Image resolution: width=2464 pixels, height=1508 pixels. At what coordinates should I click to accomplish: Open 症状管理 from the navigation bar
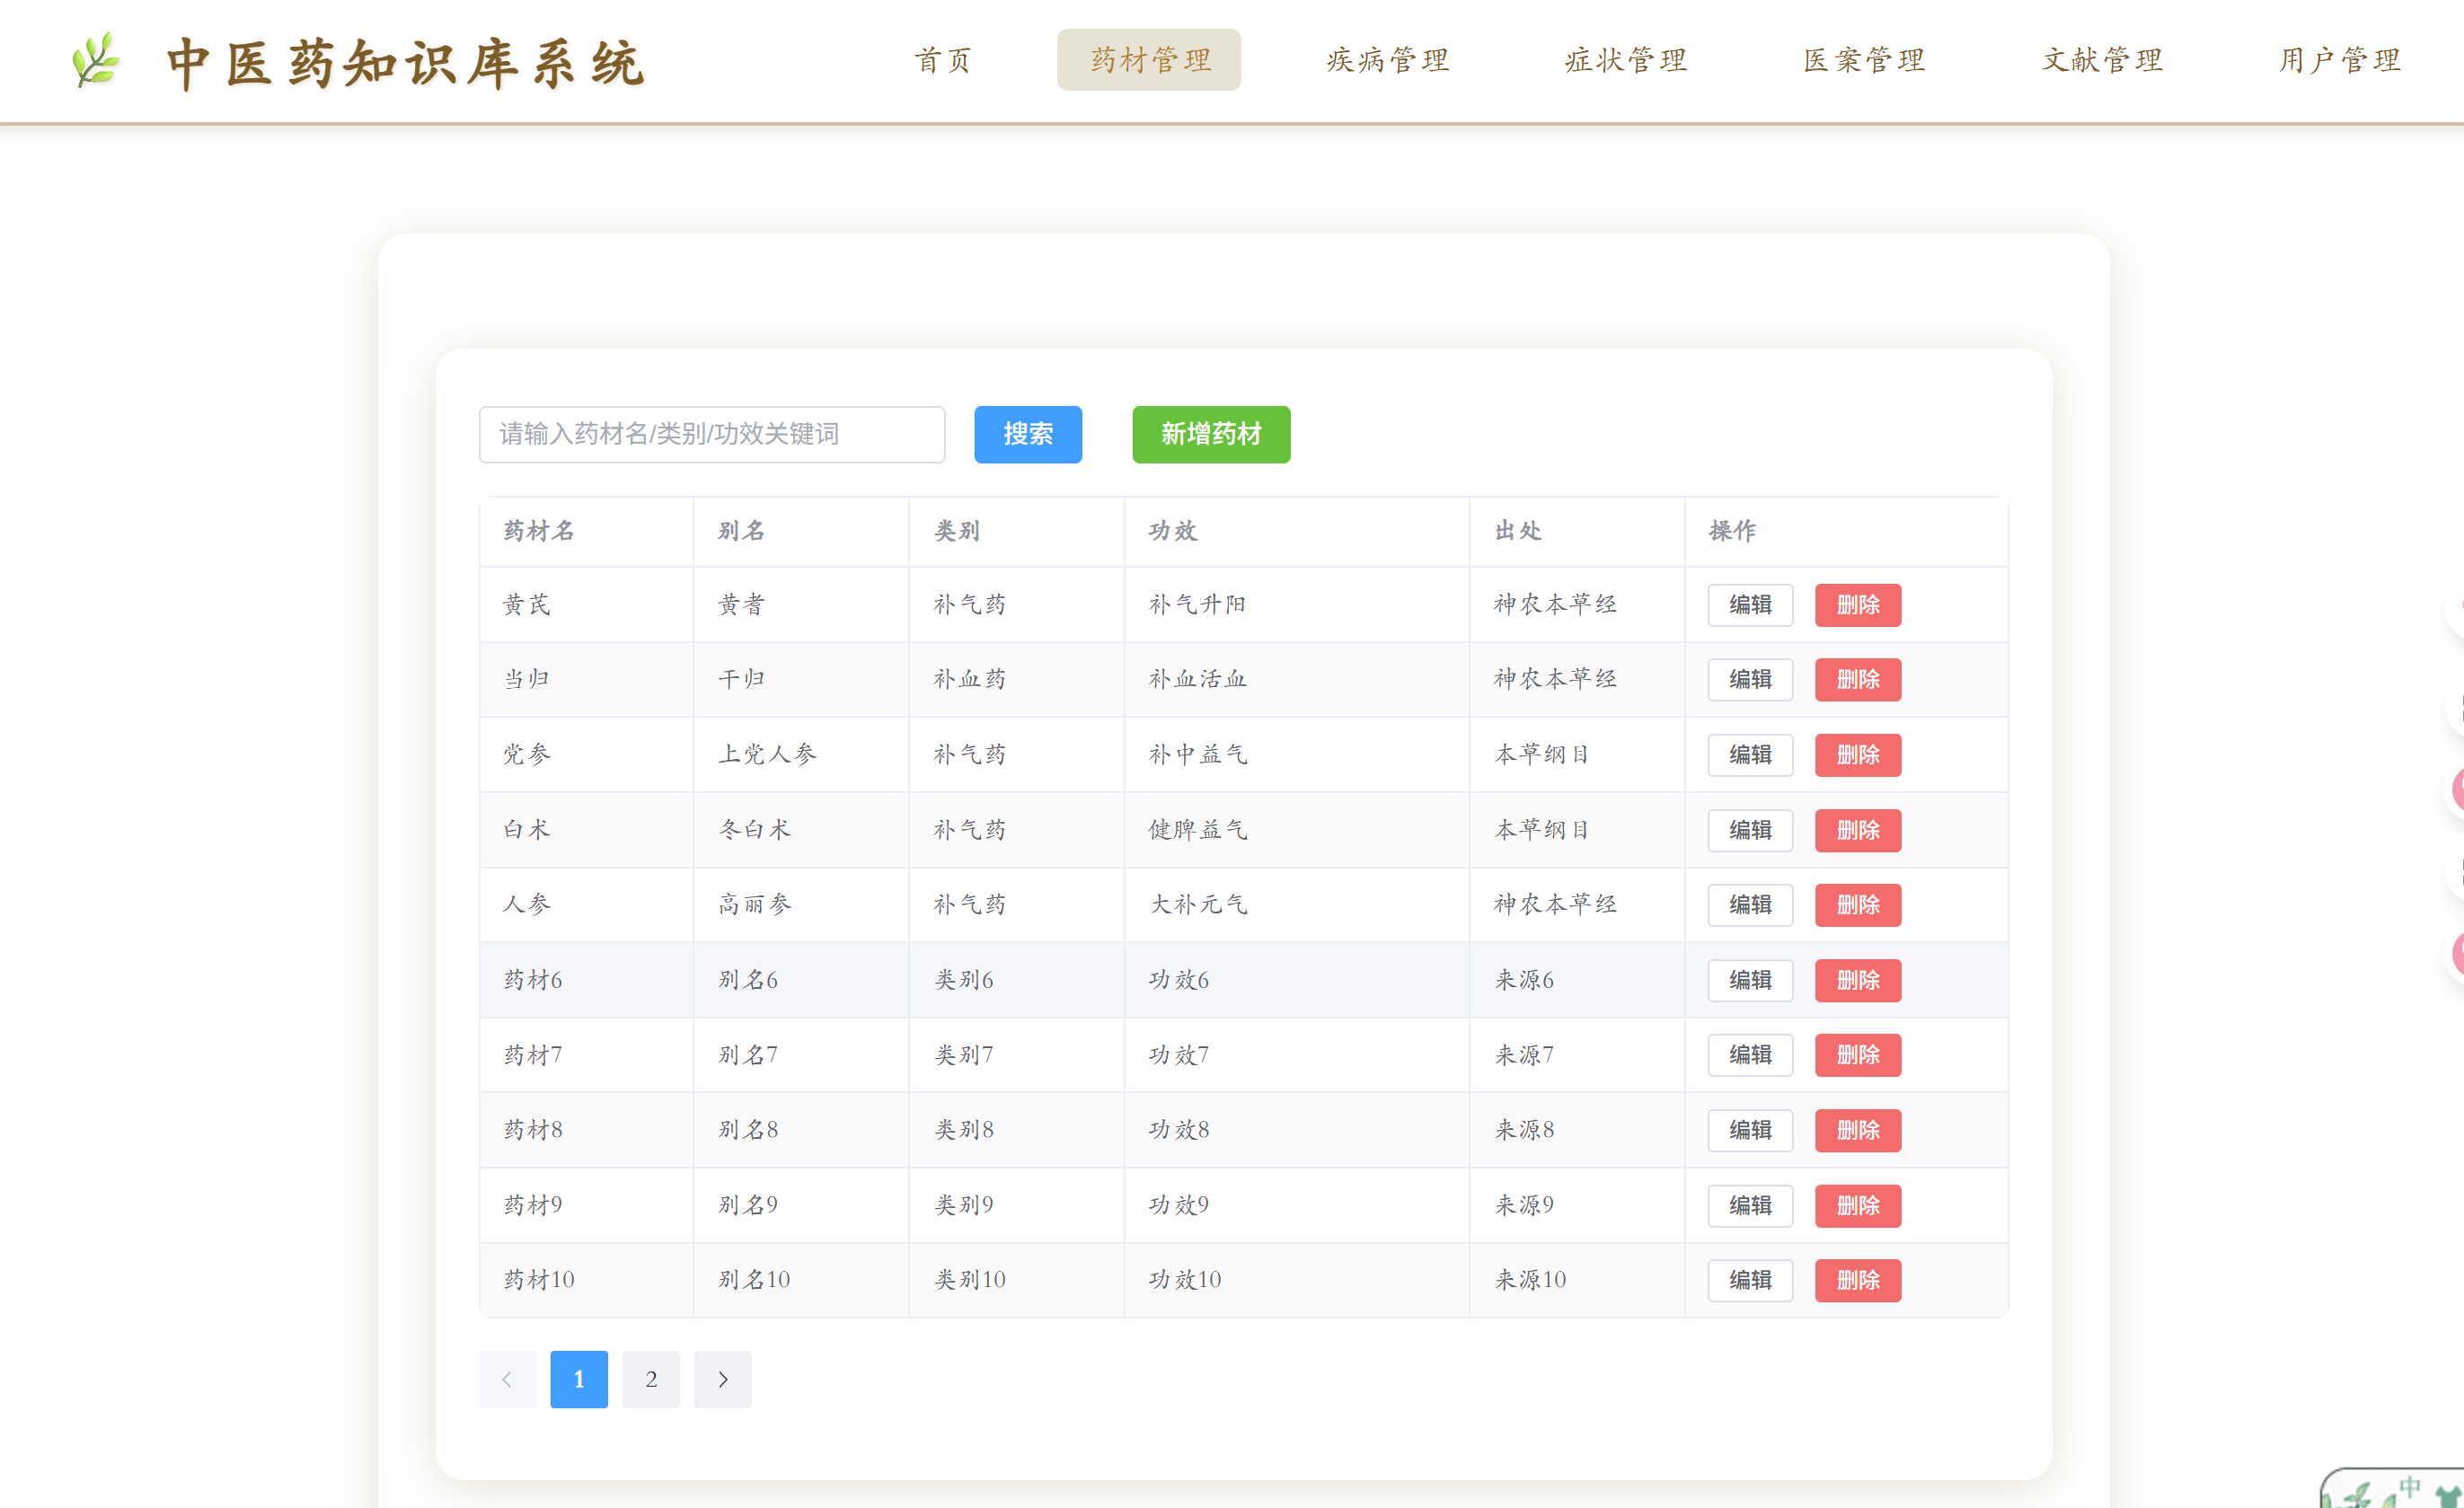[x=1625, y=60]
